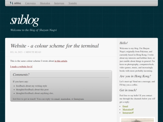Open the snblog home link in navbar
Viewport: 163px width, 122px height.
click(16, 3)
